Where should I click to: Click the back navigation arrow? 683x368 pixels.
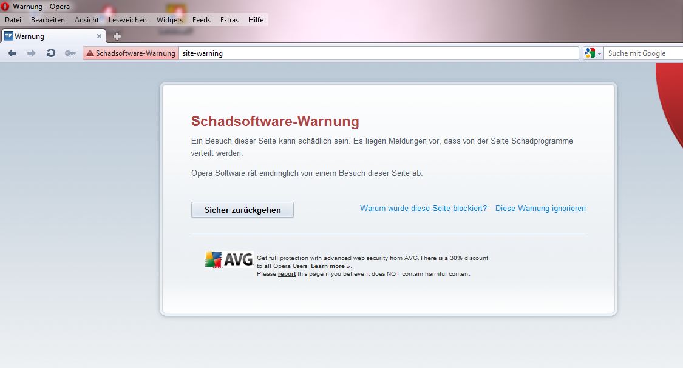12,53
